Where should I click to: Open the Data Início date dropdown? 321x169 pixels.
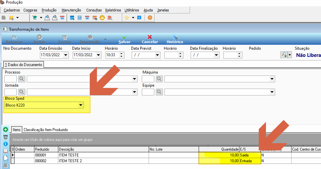click(99, 55)
